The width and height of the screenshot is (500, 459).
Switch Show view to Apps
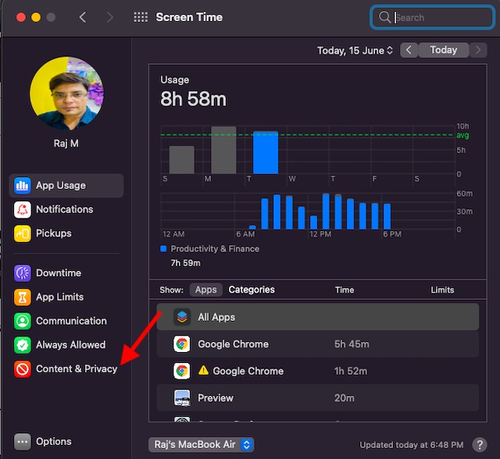coord(206,290)
